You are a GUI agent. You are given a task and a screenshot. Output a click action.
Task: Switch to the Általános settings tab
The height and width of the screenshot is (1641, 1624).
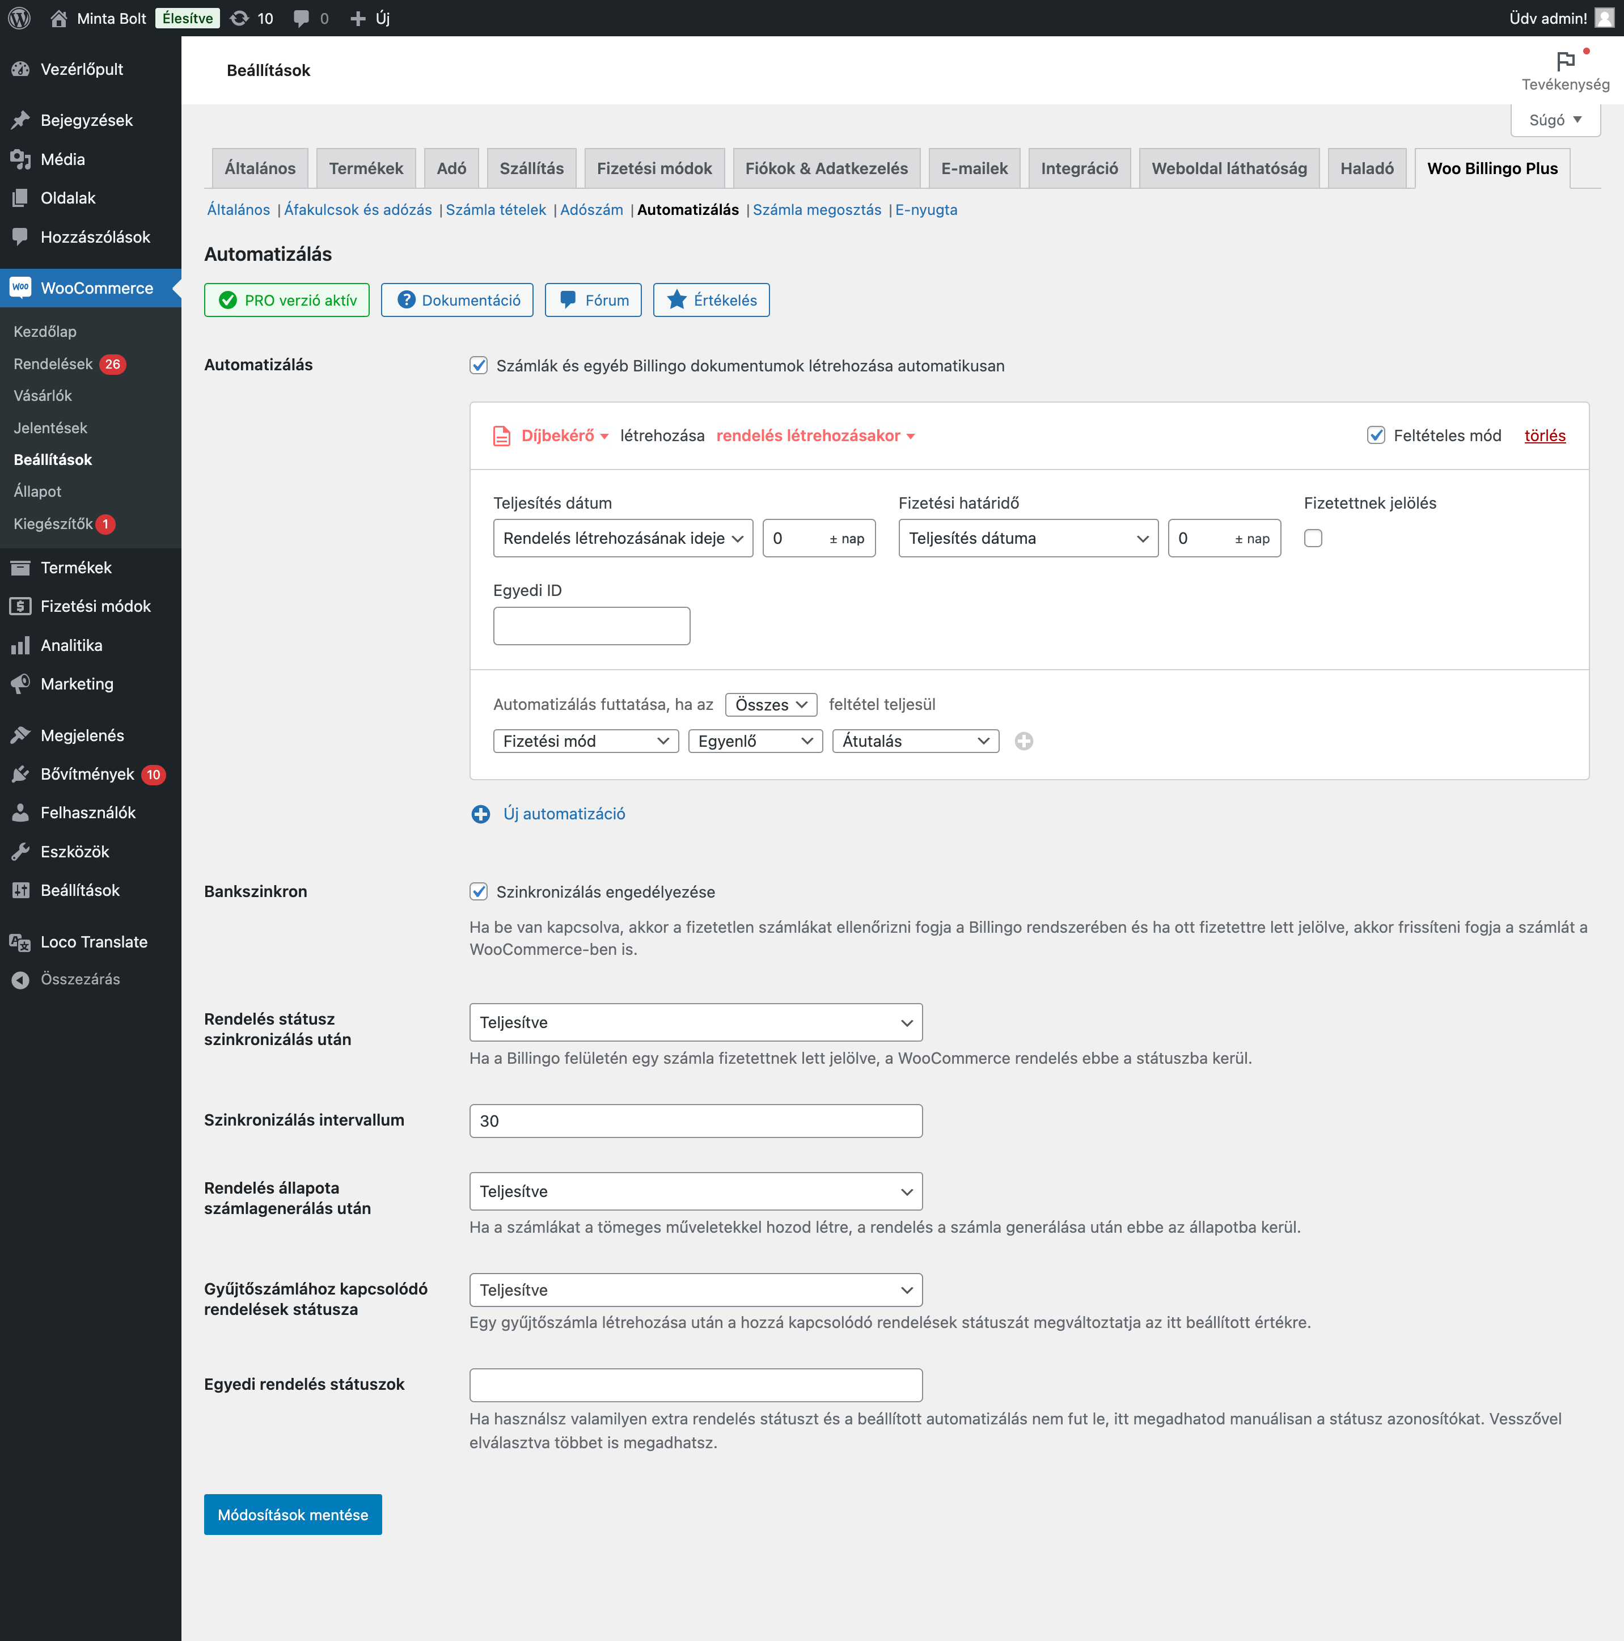point(260,168)
